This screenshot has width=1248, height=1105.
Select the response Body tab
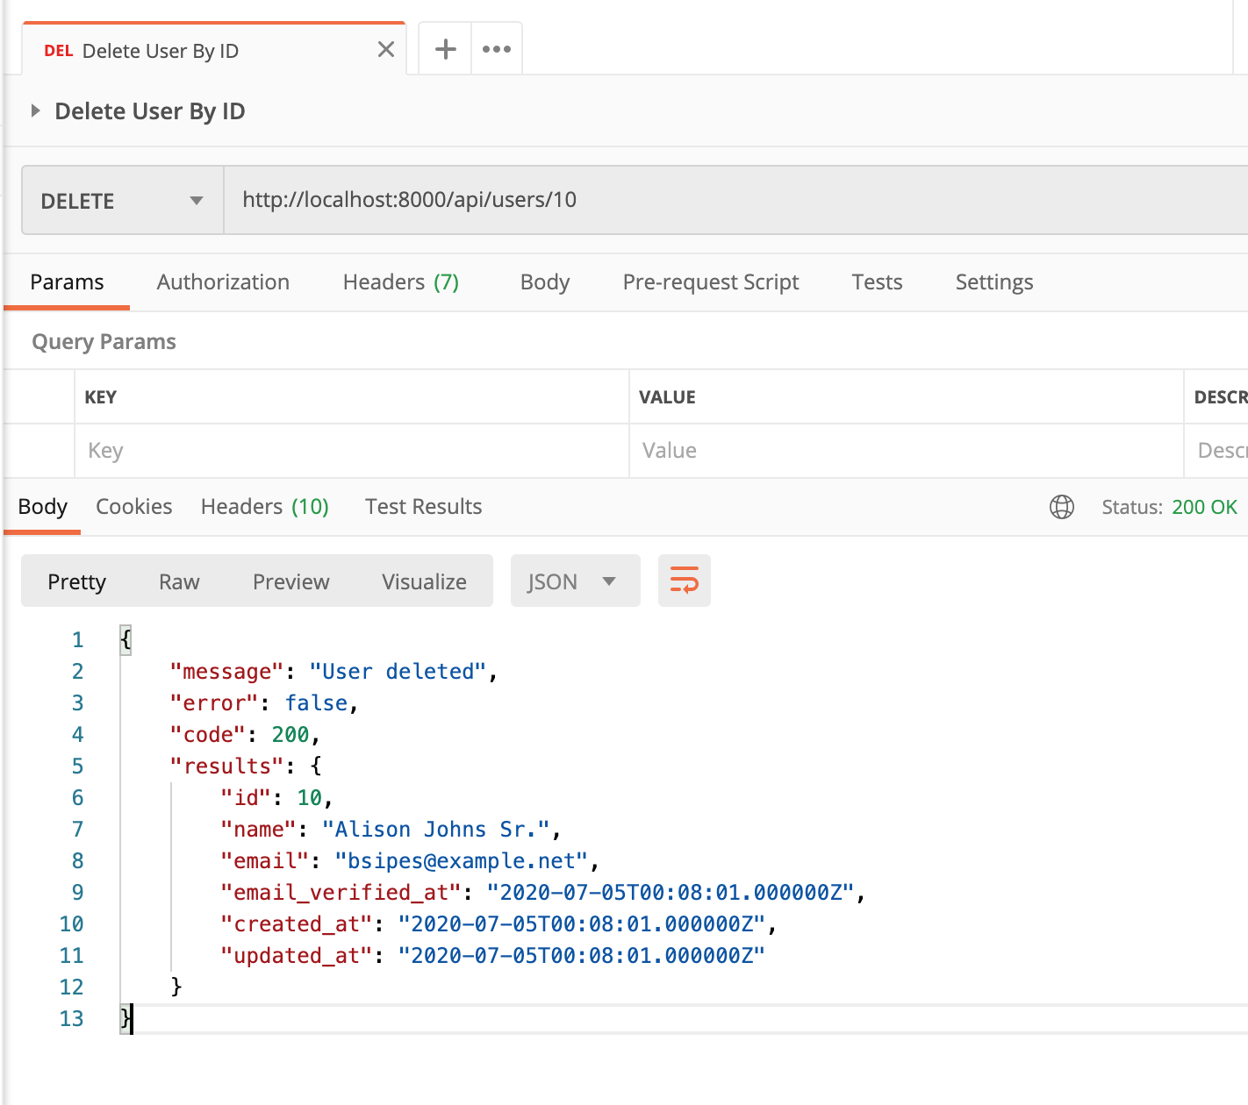[42, 507]
